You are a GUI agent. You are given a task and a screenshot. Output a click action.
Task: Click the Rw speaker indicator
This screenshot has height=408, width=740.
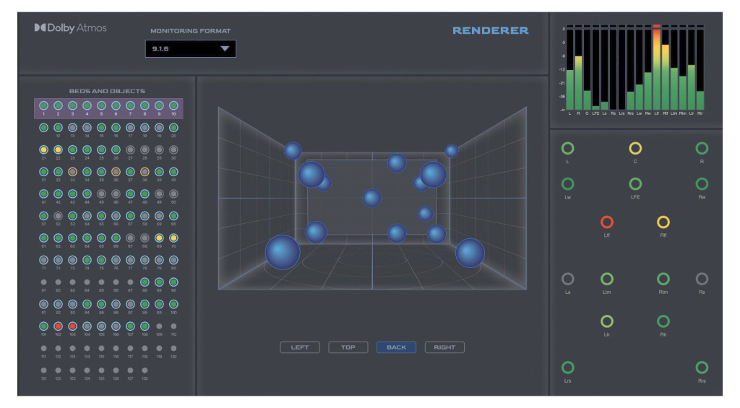click(x=702, y=184)
